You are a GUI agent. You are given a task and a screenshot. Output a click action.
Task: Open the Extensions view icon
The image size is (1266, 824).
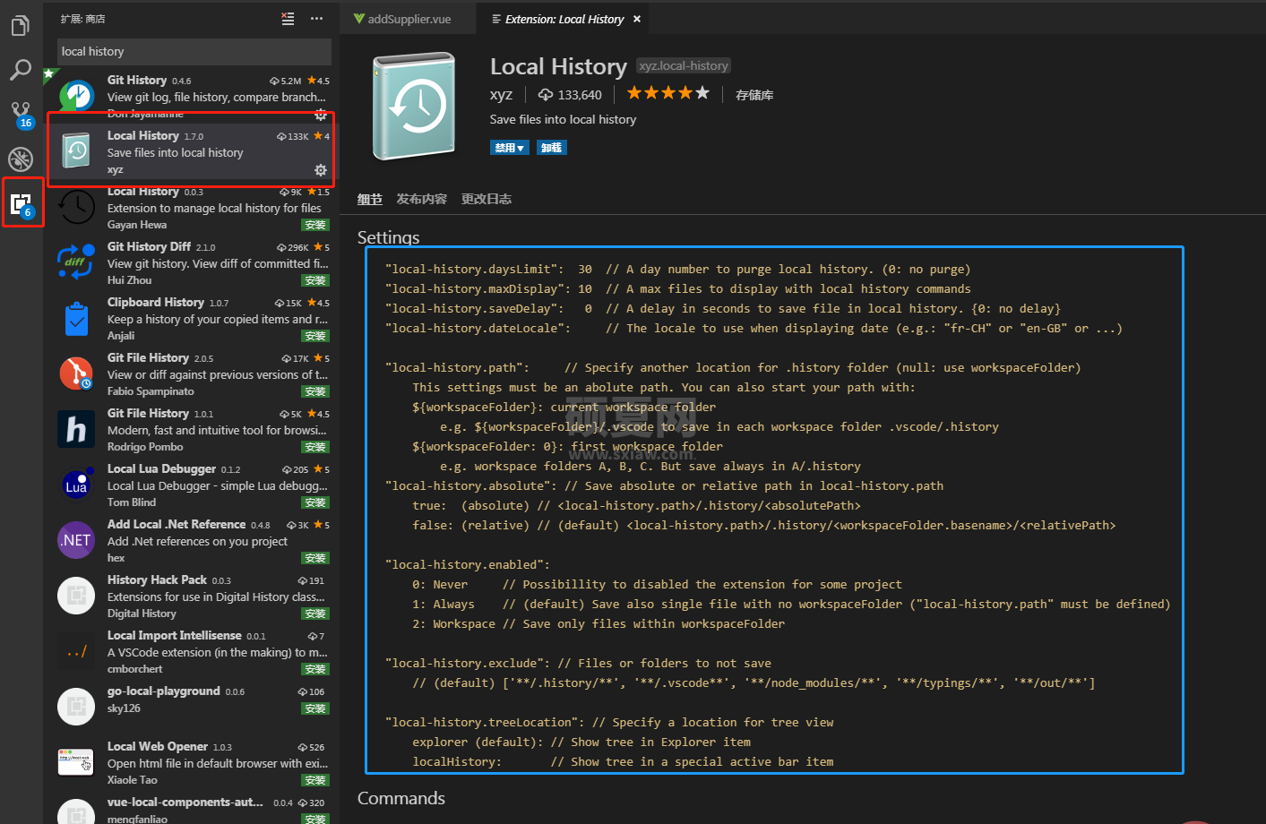tap(22, 204)
